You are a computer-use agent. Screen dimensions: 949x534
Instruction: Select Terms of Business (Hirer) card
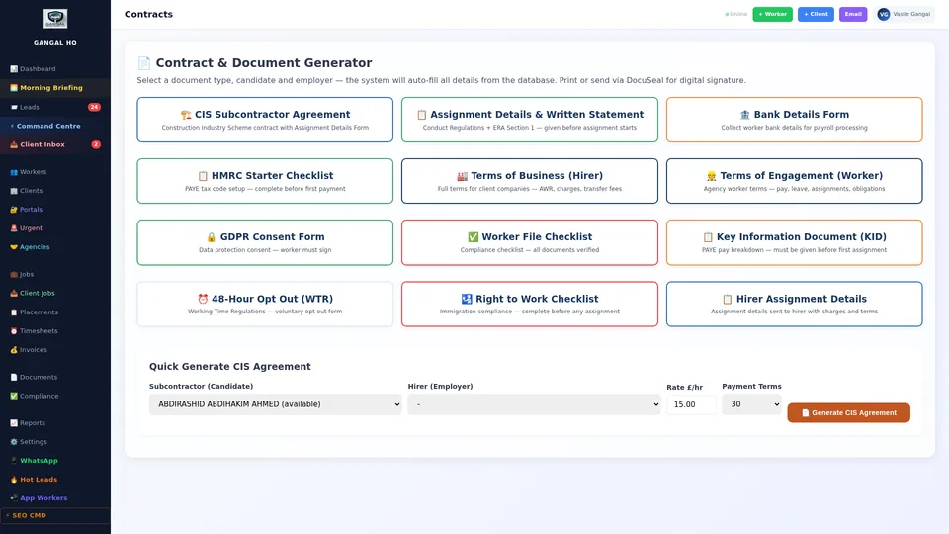530,181
